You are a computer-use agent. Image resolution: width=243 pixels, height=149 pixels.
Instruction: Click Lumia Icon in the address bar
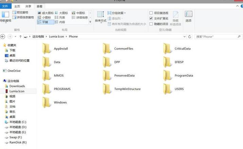pyautogui.click(x=56, y=37)
